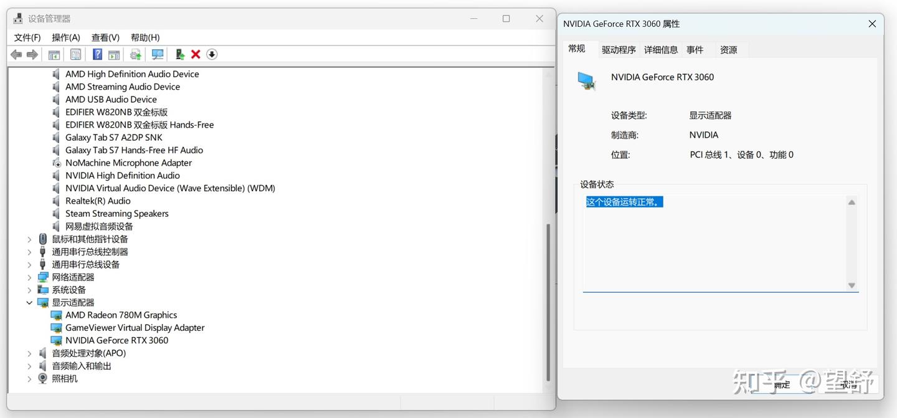Toggle the action pane toolbar icon
This screenshot has width=897, height=418.
click(x=114, y=55)
